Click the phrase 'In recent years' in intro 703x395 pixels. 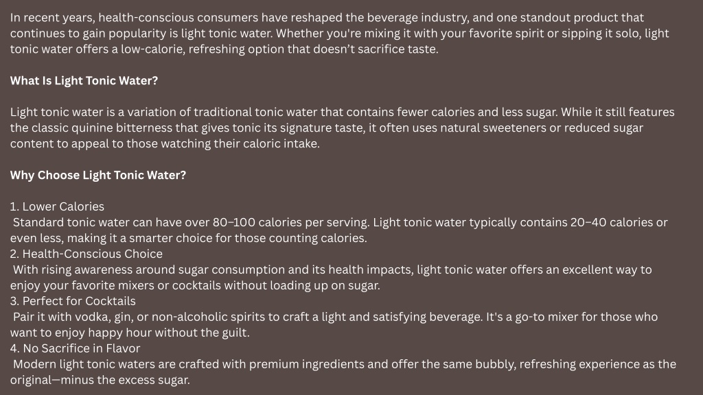pos(50,18)
